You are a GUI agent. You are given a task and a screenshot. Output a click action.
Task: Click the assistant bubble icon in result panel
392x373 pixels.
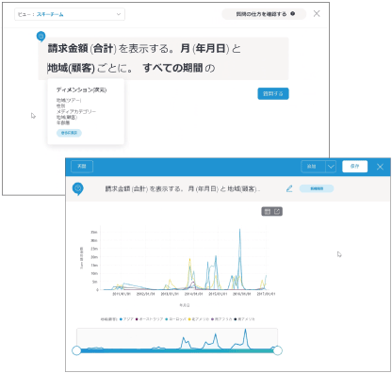[x=78, y=189]
